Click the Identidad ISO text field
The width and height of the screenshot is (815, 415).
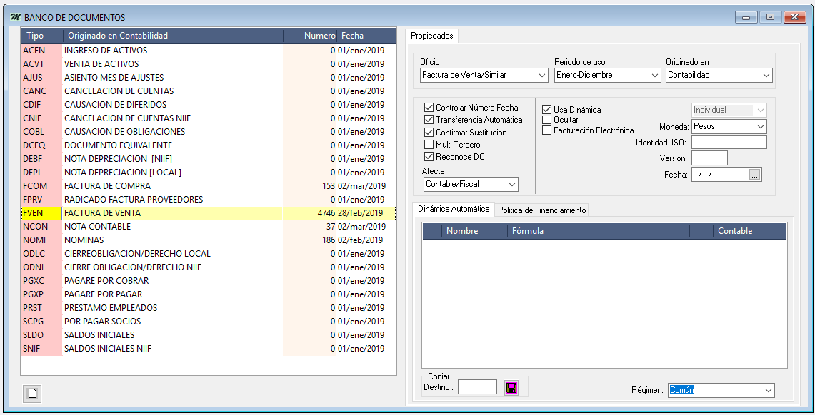pos(729,143)
